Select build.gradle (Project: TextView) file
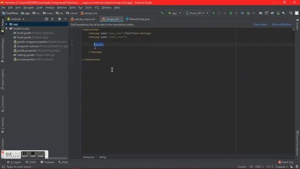This screenshot has height=169, width=300. (x=33, y=33)
